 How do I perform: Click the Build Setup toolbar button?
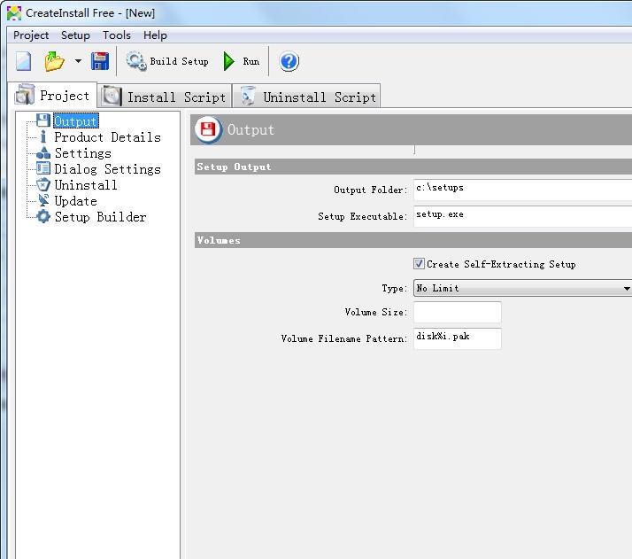[x=168, y=61]
